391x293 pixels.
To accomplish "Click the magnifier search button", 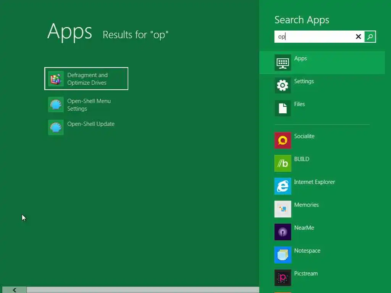I will point(370,37).
